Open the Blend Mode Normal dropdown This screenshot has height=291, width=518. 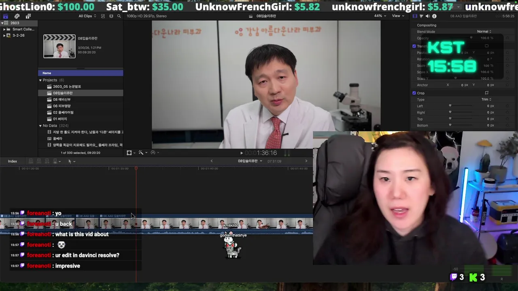[484, 32]
